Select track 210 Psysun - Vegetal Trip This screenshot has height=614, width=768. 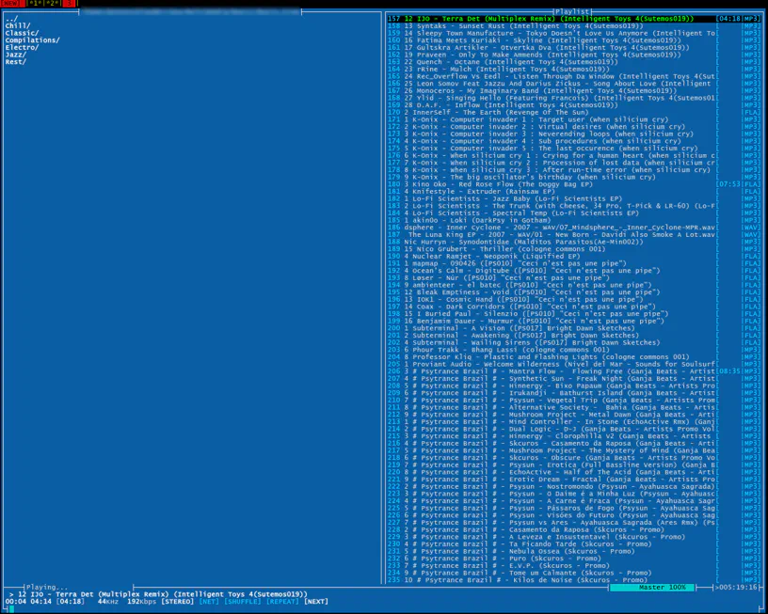click(574, 401)
